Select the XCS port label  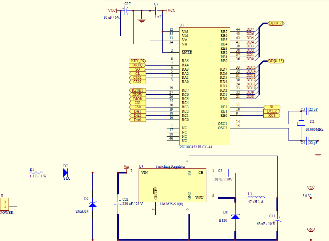pos(272,116)
